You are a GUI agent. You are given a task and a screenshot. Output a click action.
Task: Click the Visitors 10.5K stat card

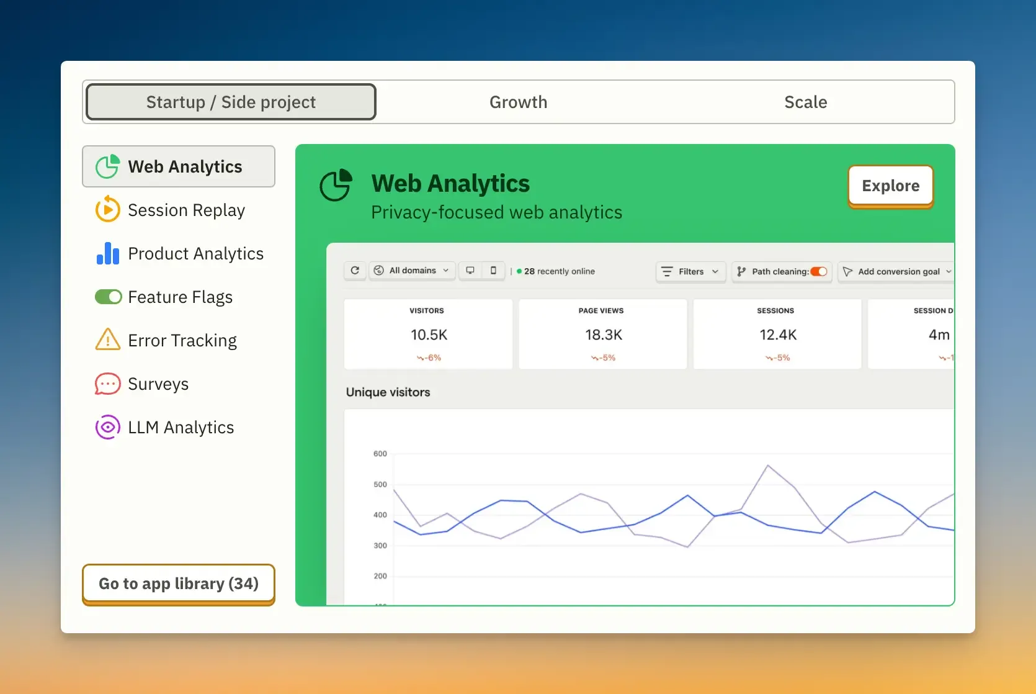(x=428, y=334)
